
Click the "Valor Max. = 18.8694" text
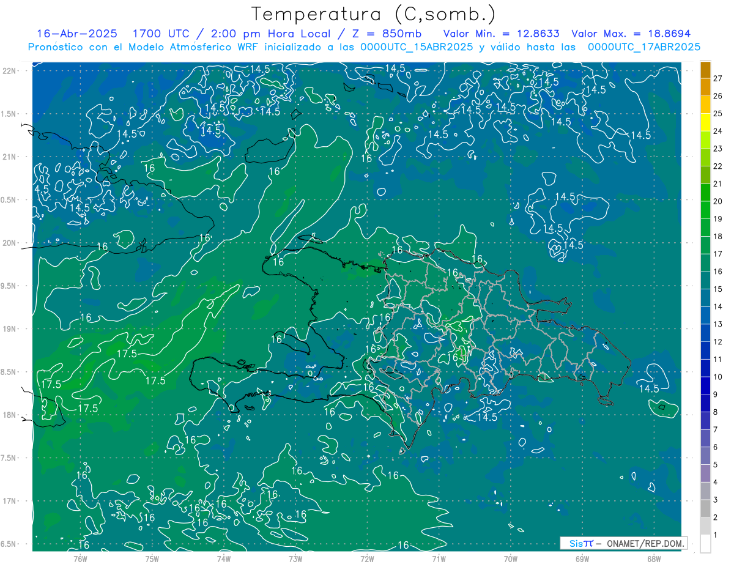(631, 34)
